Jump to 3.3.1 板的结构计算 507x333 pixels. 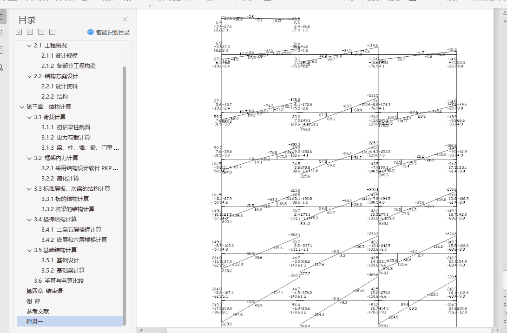pyautogui.click(x=65, y=199)
